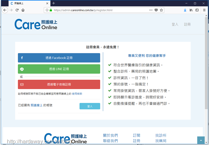
Task: Click the 註冊會員．永遠免費！ heading
Action: pos(103,47)
